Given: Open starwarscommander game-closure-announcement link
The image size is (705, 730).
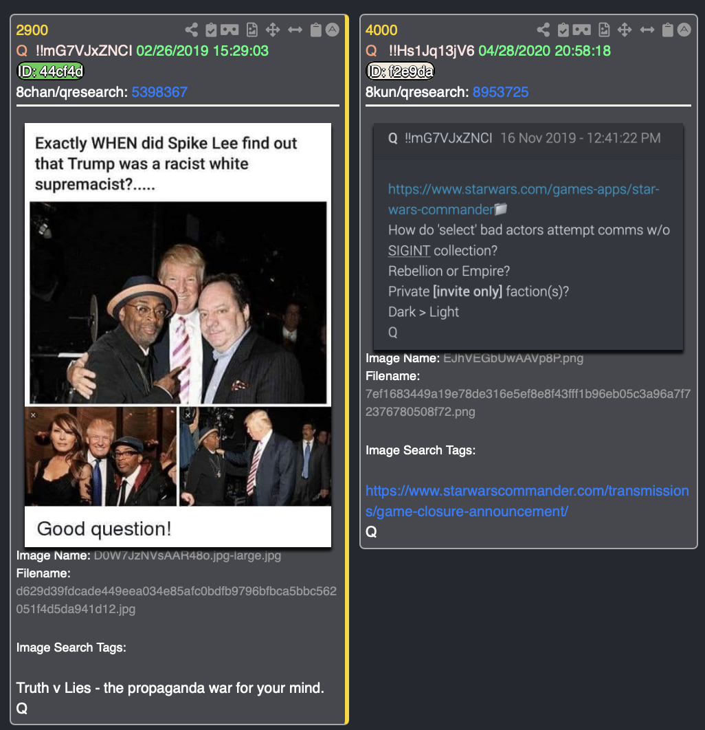Looking at the screenshot, I should coord(527,501).
